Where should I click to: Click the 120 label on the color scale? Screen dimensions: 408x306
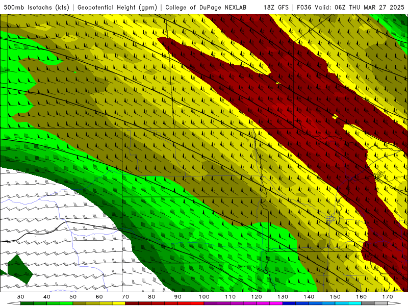[x=257, y=297]
